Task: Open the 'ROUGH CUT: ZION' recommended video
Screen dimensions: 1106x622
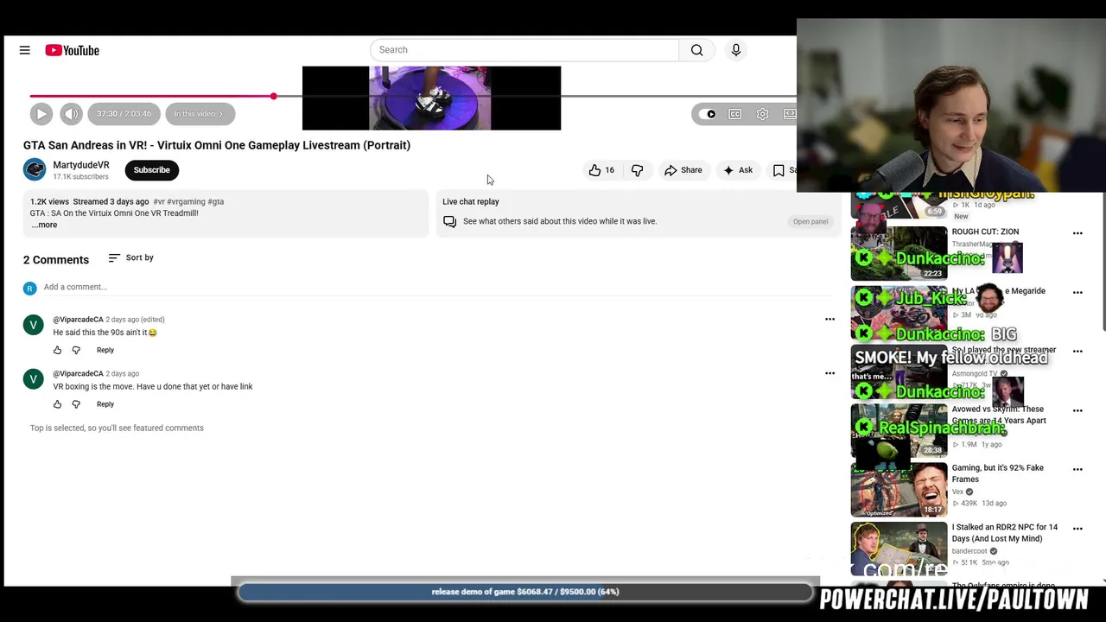Action: tap(985, 232)
